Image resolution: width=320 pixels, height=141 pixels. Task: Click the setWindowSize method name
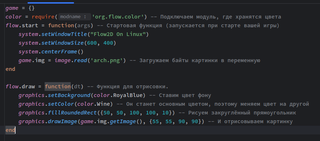(x=63, y=43)
